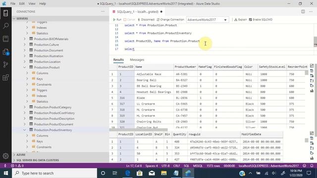Select Production.ProductDescription in the tree
The image size is (317, 178).
pos(54,119)
